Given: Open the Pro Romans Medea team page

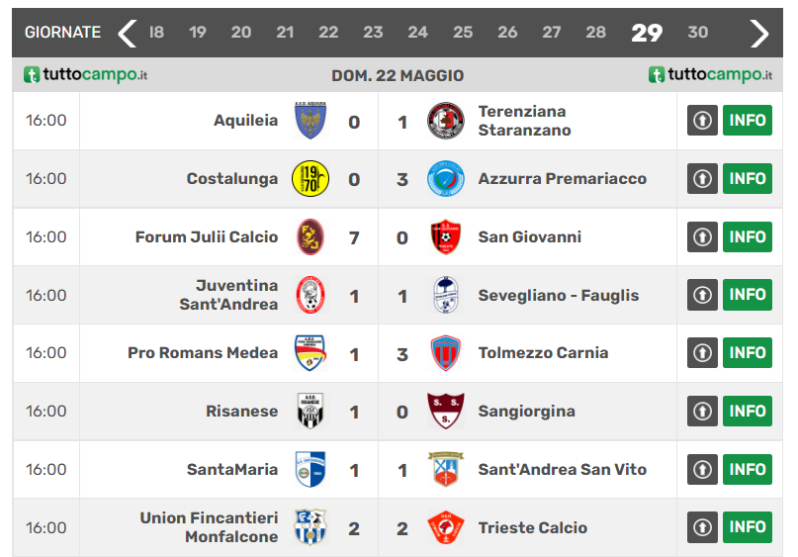Looking at the screenshot, I should click(x=203, y=353).
